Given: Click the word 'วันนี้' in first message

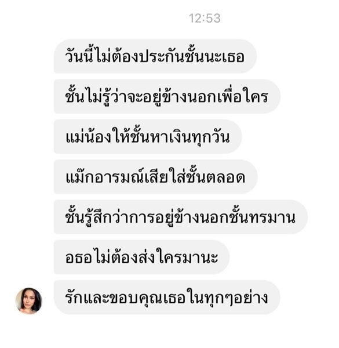Looking at the screenshot, I should coord(79,56).
